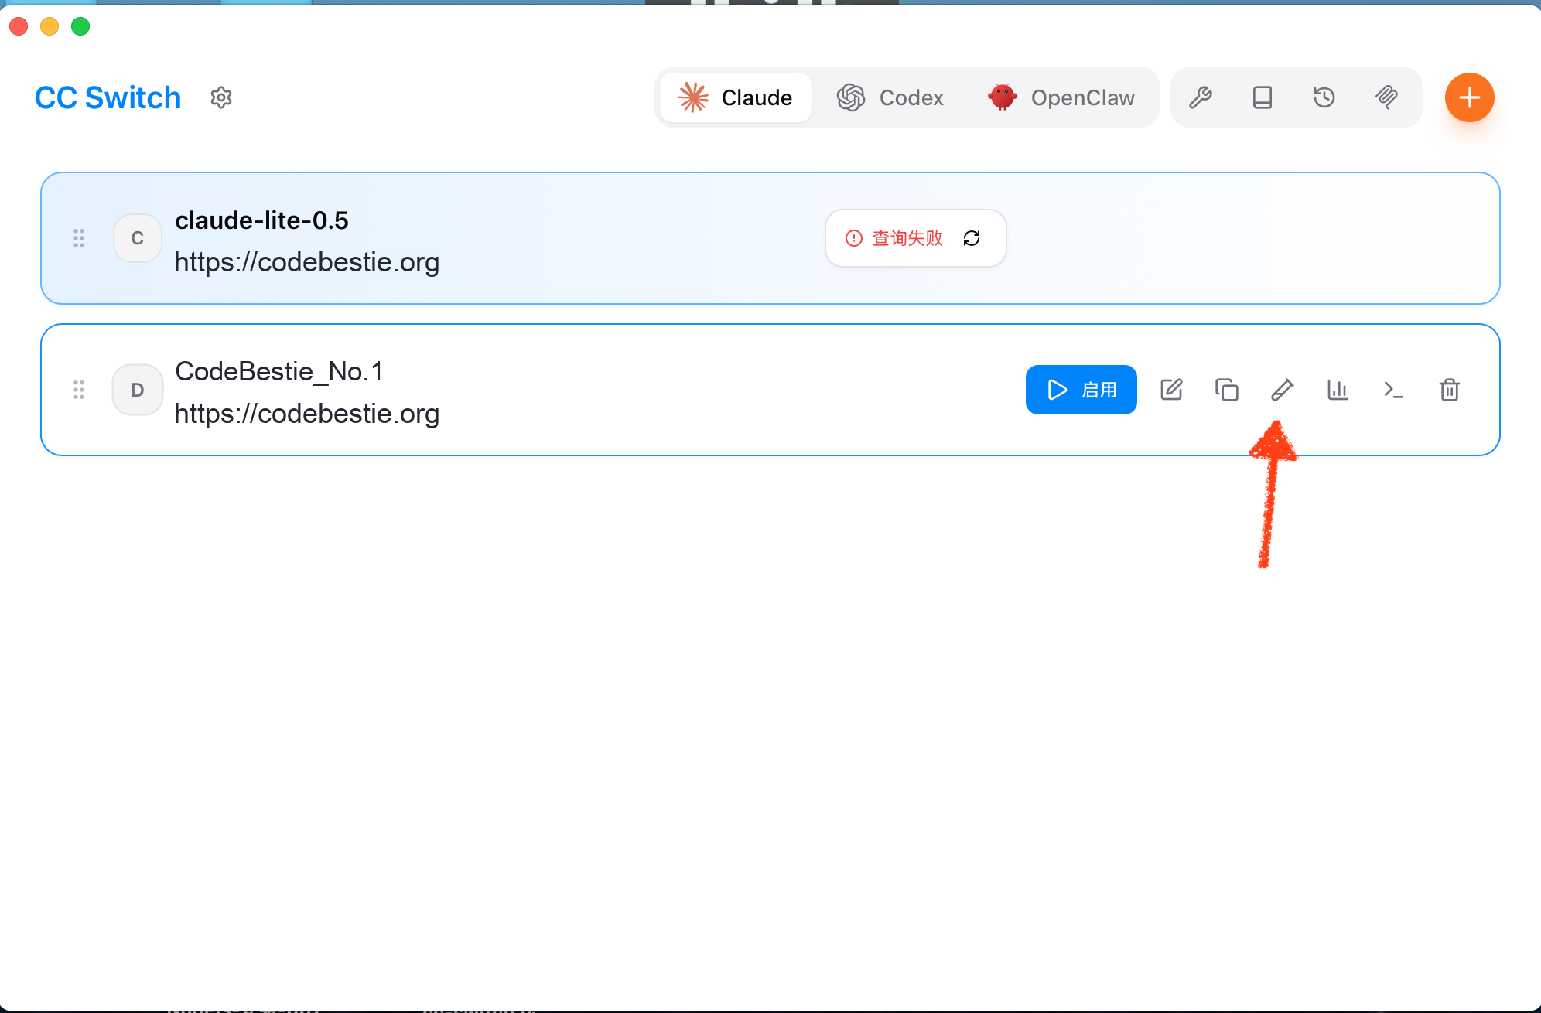Click the macOS red close window button
Screen dimensions: 1541x1013
[19, 26]
